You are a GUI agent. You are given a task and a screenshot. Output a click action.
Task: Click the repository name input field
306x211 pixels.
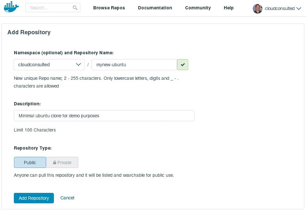tap(134, 65)
